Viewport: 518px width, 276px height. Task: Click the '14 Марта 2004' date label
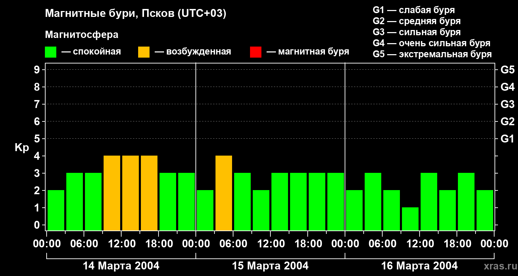pyautogui.click(x=121, y=266)
